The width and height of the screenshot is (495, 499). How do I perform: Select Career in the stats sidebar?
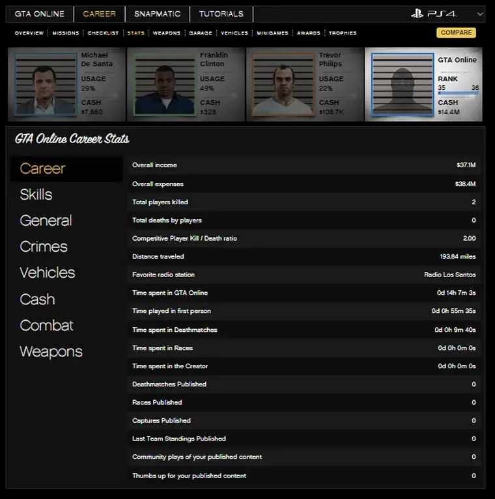click(x=66, y=169)
